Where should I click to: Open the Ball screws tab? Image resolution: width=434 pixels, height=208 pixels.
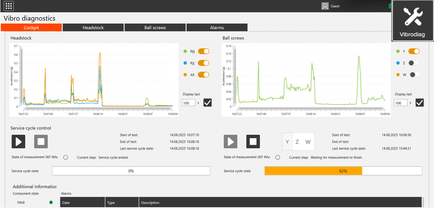155,28
